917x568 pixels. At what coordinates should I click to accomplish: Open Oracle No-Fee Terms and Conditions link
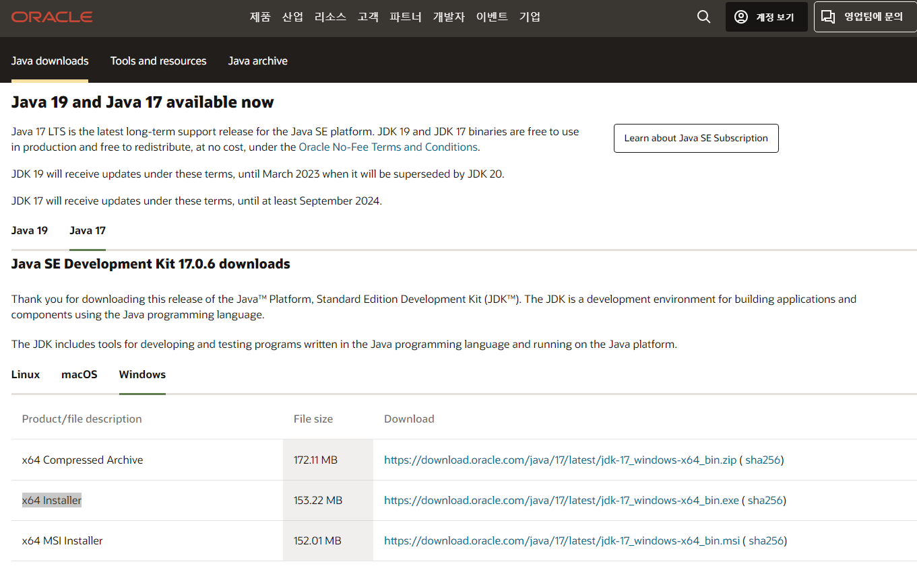[x=388, y=147]
